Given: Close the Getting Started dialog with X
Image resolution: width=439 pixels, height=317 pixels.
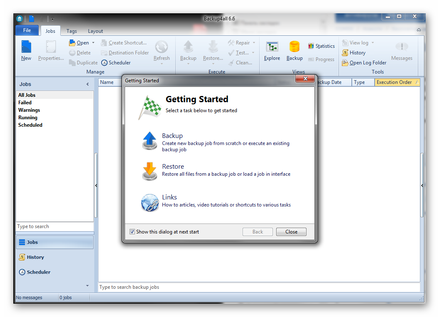Looking at the screenshot, I should [305, 79].
